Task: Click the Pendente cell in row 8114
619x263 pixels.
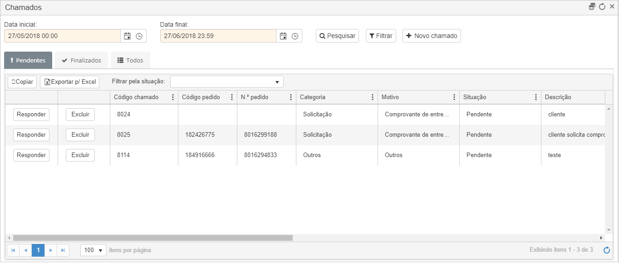Action: 500,155
